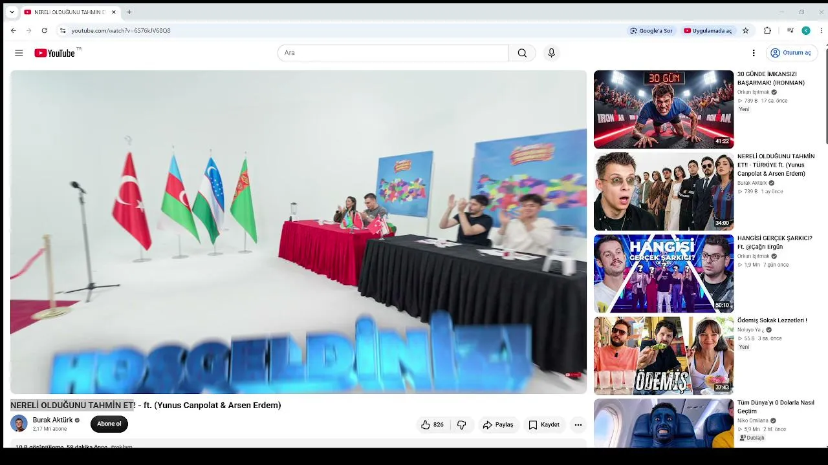Click 'Noluyo Ya' channel name

(750, 330)
